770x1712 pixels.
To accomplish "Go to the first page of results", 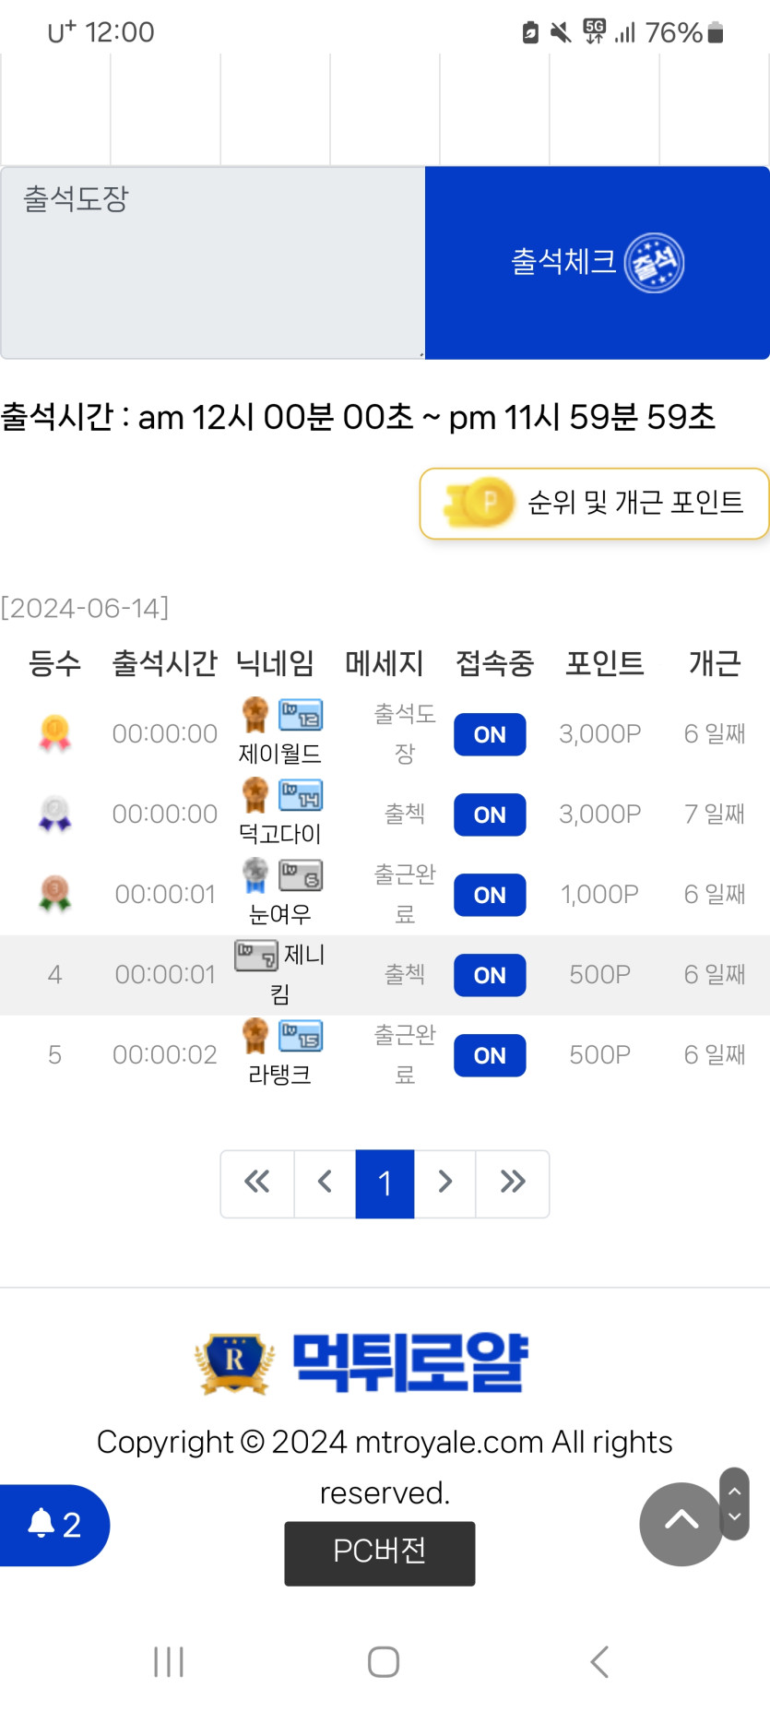I will click(257, 1183).
